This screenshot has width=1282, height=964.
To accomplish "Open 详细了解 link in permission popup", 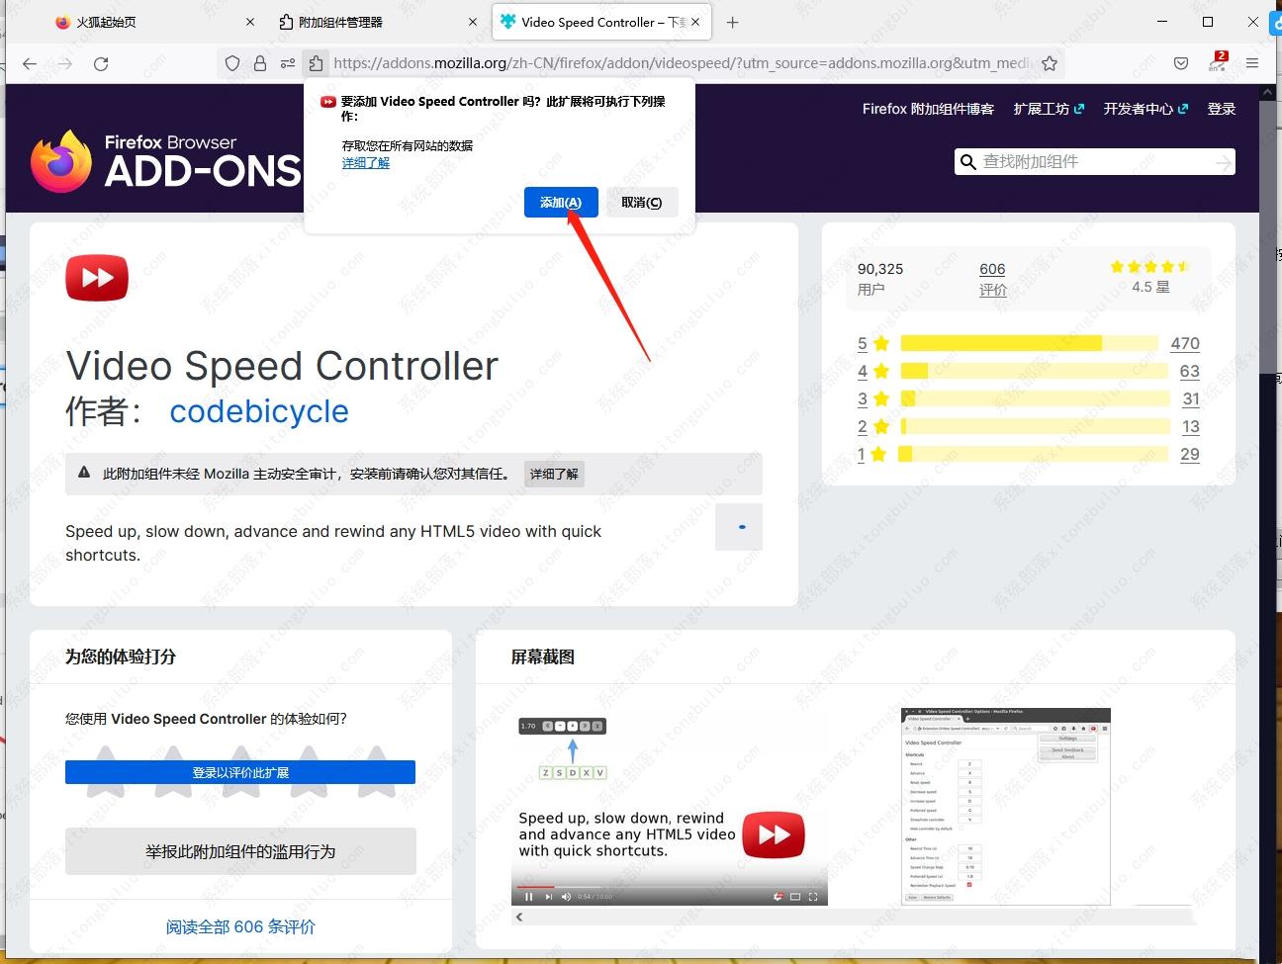I will click(x=366, y=163).
